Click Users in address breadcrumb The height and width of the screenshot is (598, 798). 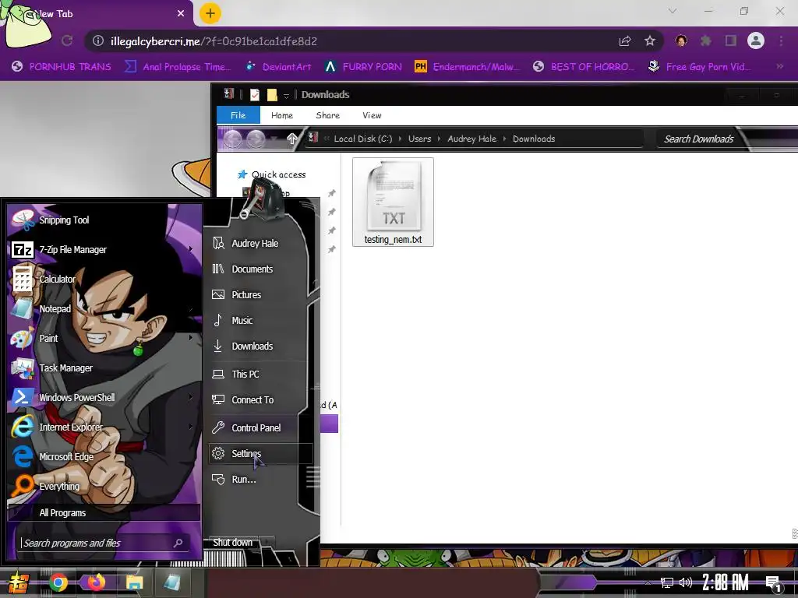tap(419, 139)
